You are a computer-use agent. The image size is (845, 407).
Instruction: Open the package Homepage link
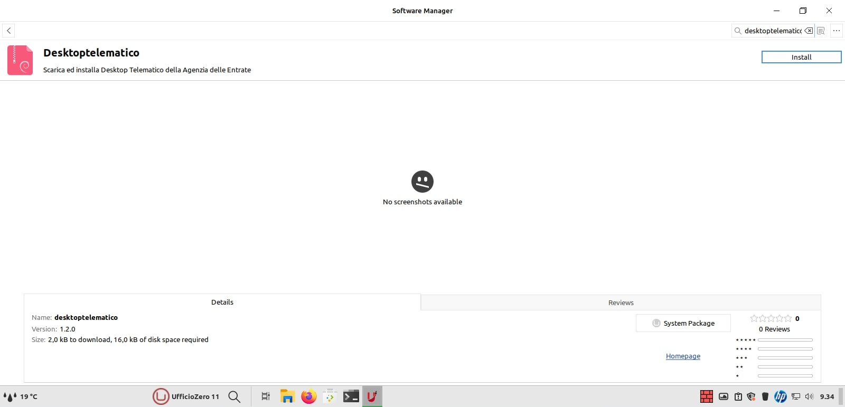click(683, 356)
